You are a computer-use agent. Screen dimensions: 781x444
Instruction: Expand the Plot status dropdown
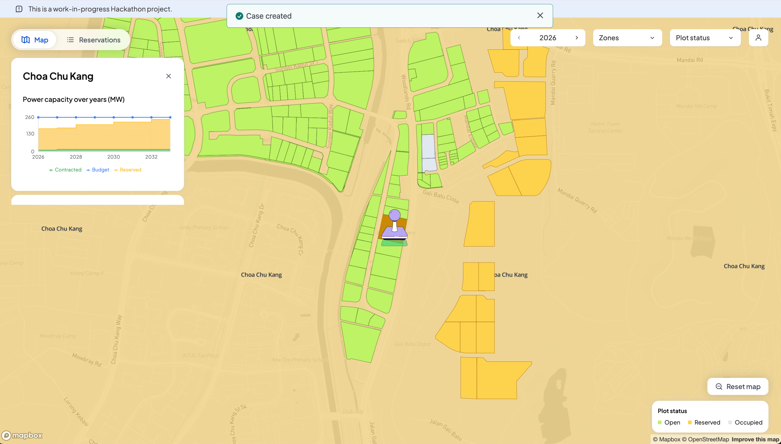[705, 38]
